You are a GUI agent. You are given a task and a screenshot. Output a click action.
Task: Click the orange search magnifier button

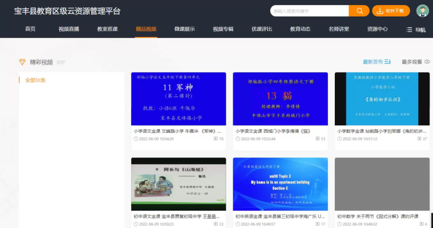click(359, 11)
